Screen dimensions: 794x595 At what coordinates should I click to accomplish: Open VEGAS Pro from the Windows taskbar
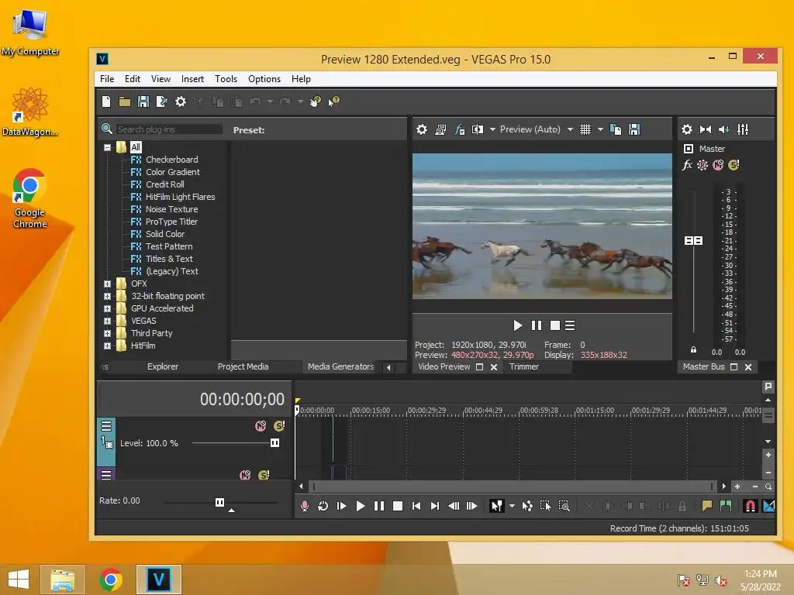point(158,580)
